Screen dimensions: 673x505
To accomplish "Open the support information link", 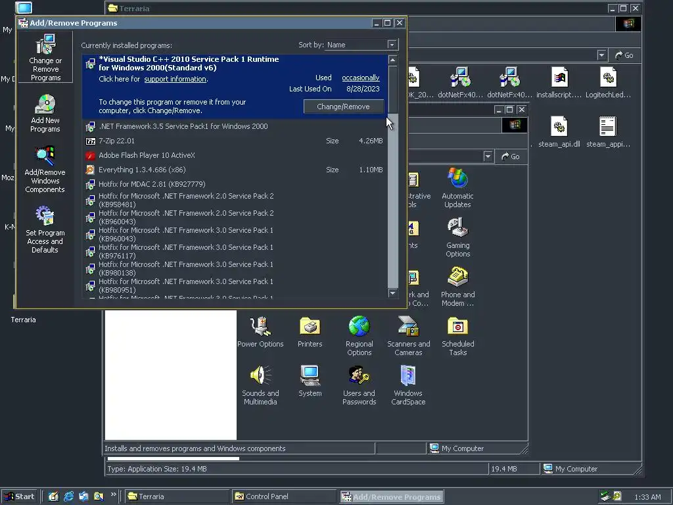I will tap(175, 79).
